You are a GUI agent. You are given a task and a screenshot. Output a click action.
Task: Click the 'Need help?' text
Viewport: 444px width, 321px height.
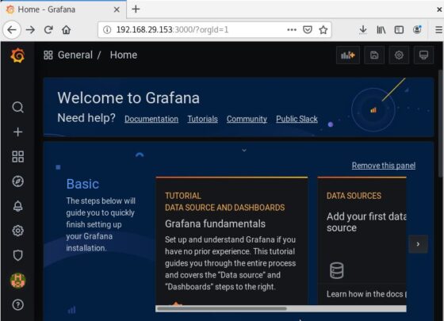click(86, 118)
